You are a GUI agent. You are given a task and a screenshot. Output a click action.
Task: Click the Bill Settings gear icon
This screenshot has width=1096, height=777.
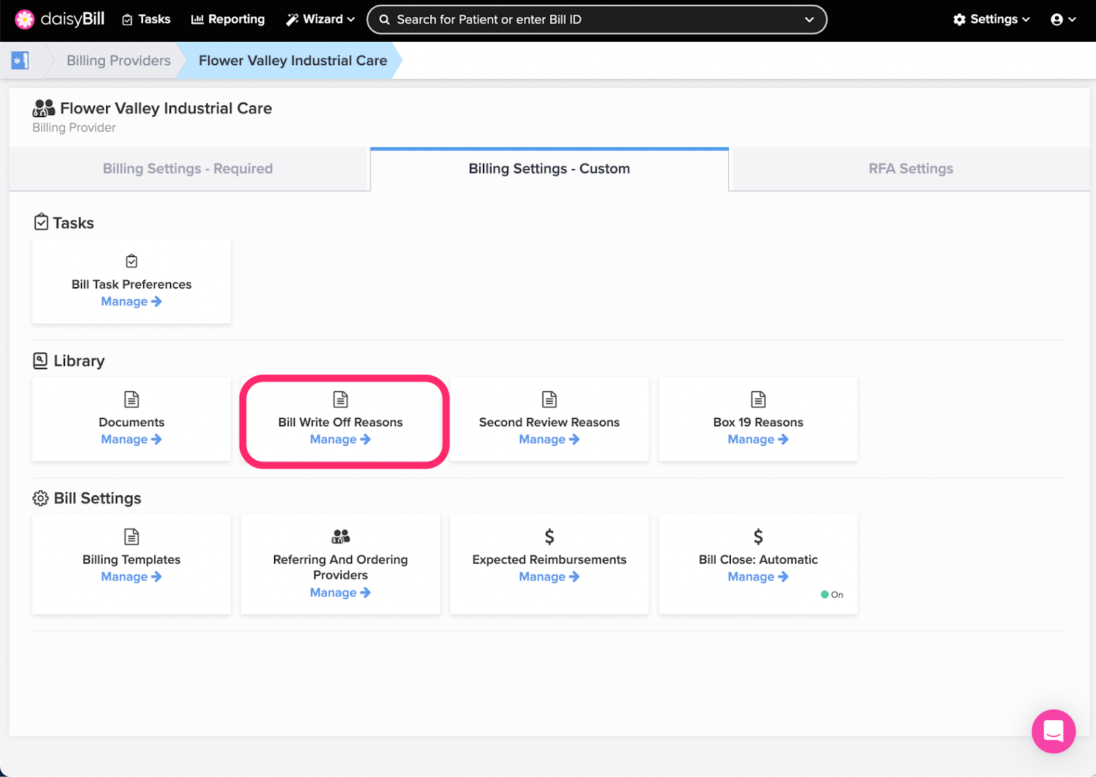coord(40,498)
